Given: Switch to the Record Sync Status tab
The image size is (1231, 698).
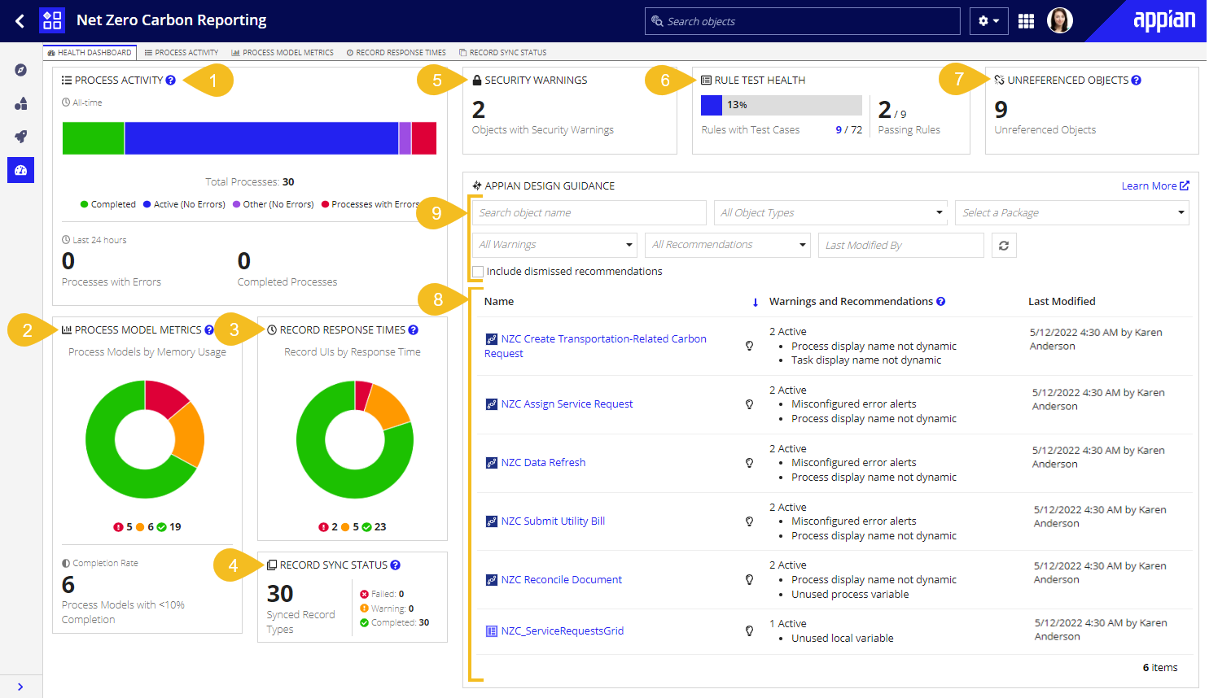Looking at the screenshot, I should pos(503,52).
